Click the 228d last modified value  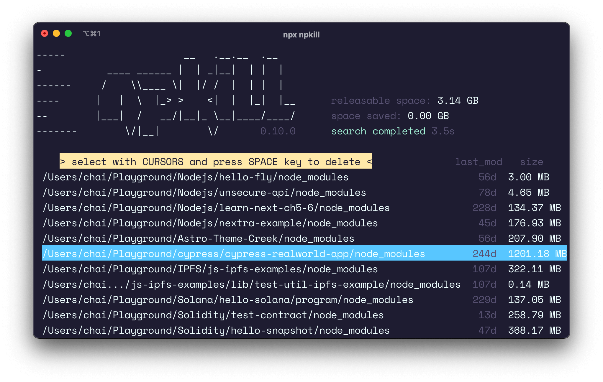484,208
